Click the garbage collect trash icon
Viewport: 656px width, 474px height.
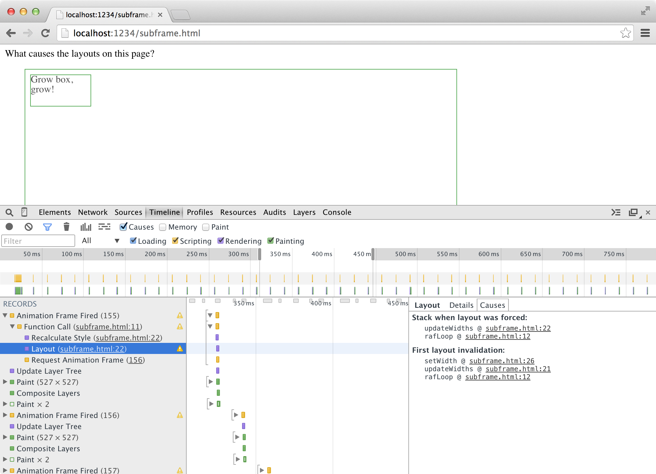click(66, 227)
